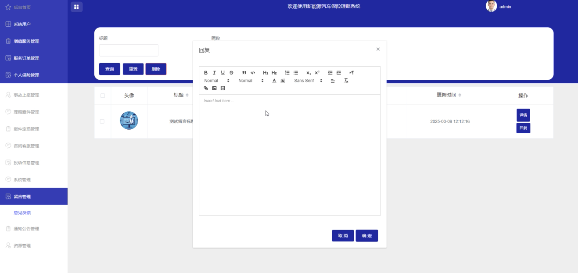Switch text direction to right-to-left
This screenshot has height=273, width=578.
[x=352, y=73]
